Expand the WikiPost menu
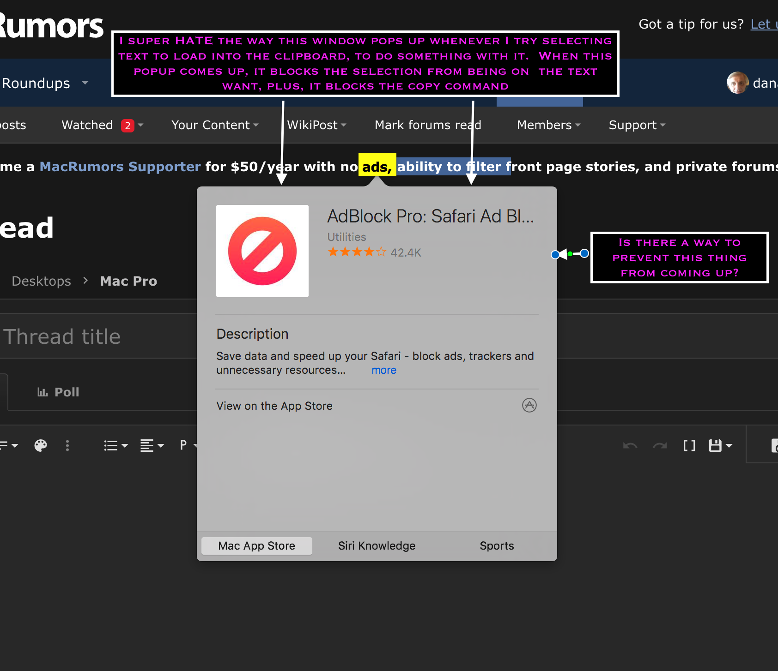Viewport: 778px width, 671px height. point(316,125)
